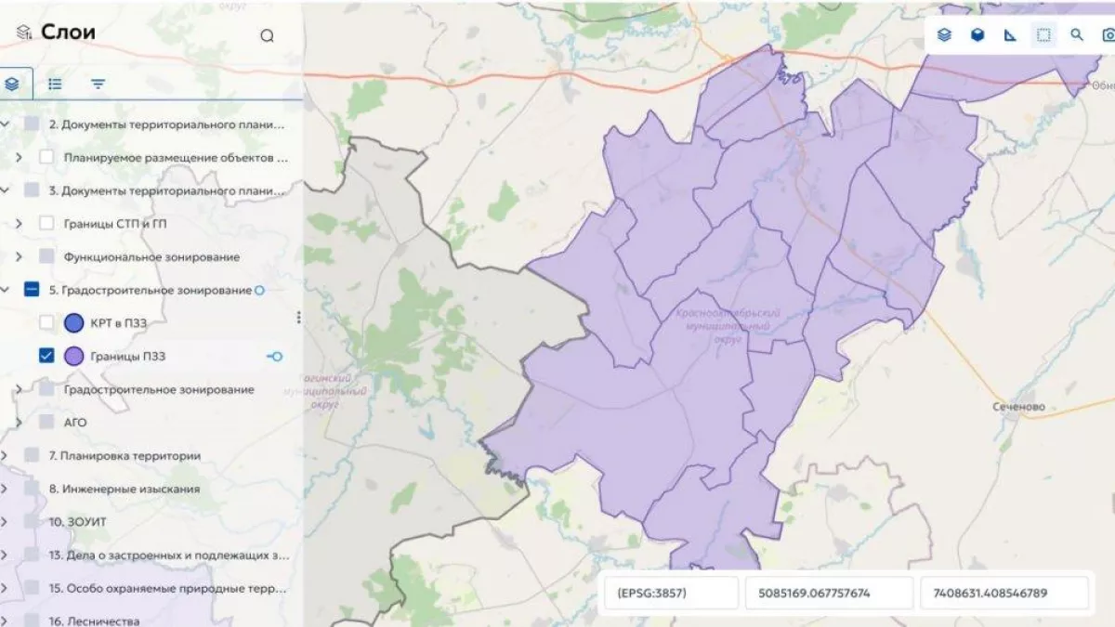This screenshot has width=1115, height=627.
Task: Click the Сеченово town label on map
Action: (1018, 407)
